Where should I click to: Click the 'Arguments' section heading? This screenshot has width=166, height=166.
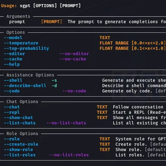(18, 16)
